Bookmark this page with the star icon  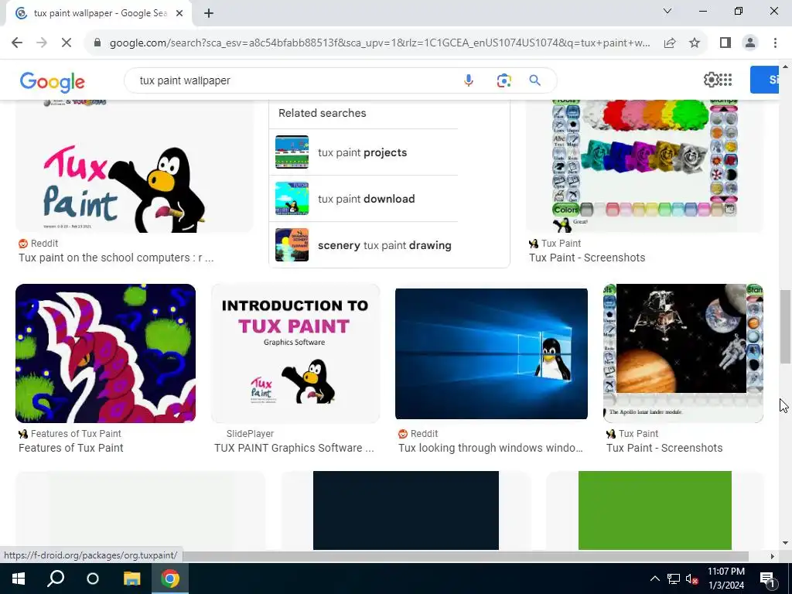[695, 43]
